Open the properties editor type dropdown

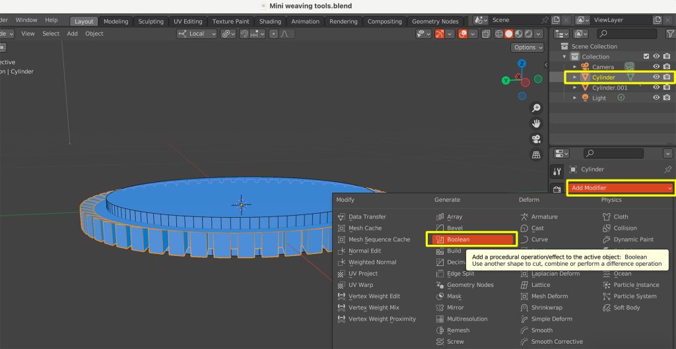(561, 153)
